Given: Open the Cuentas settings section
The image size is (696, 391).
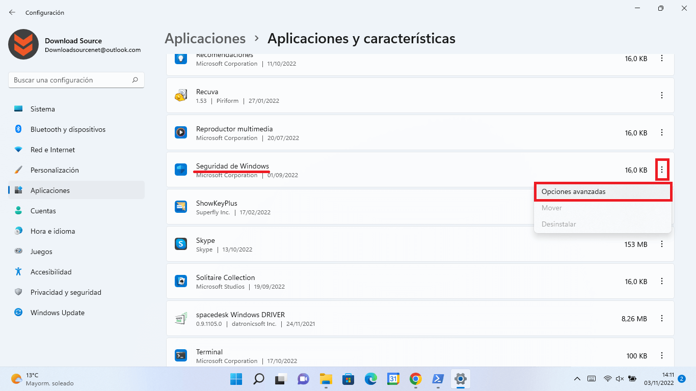Looking at the screenshot, I should [x=76, y=211].
